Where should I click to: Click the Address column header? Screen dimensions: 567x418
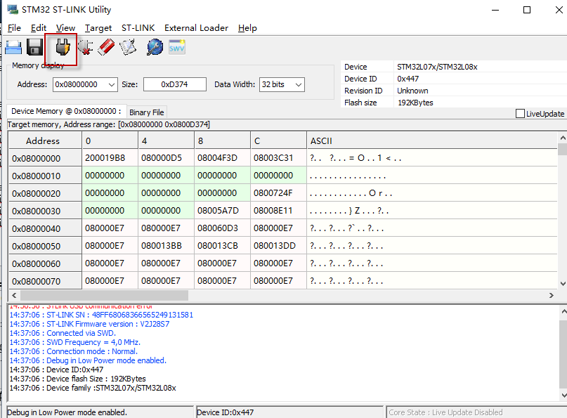point(45,141)
